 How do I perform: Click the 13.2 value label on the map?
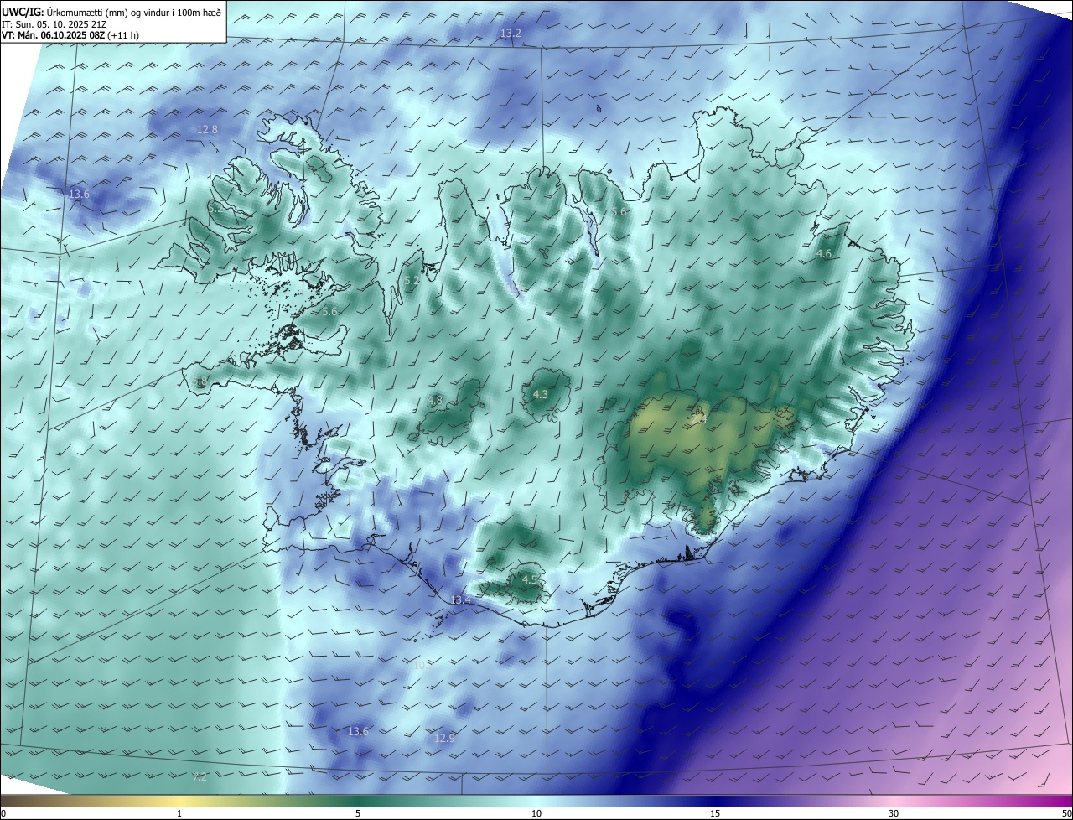click(511, 34)
